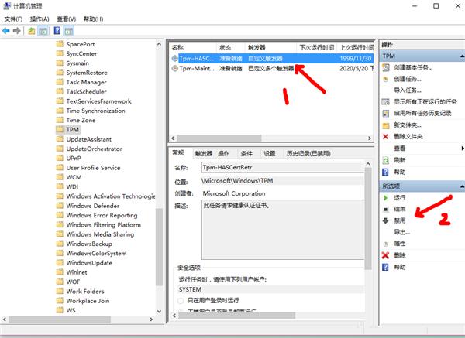
Task: Click the blue help question mark toolbar icon
Action: (57, 30)
